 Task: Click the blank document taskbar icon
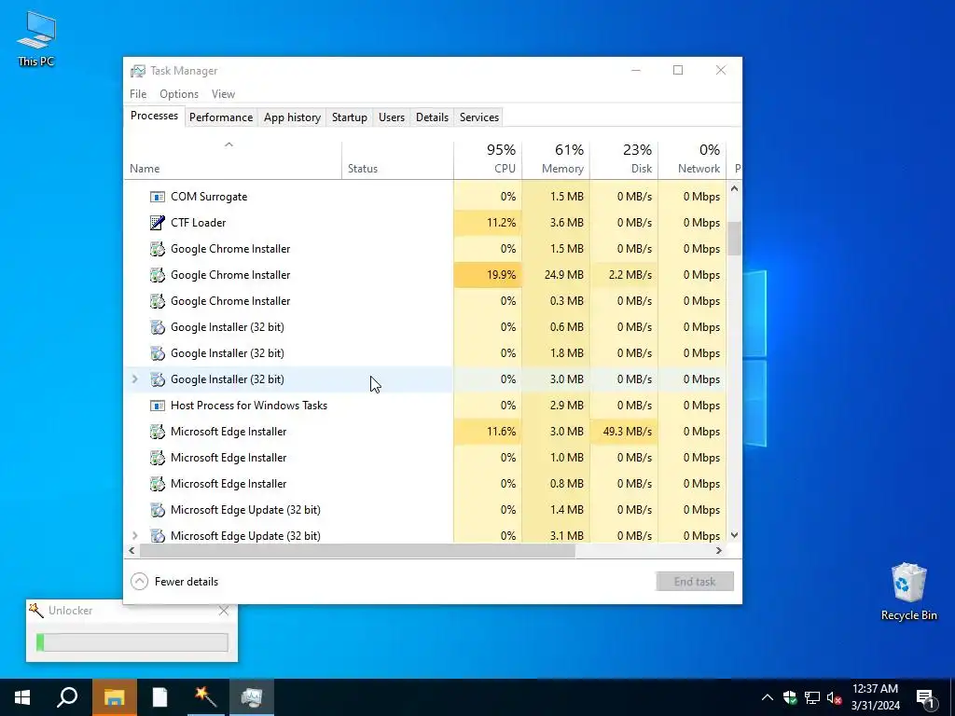pos(159,697)
